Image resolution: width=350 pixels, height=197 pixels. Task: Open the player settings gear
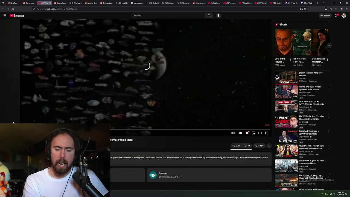[247, 133]
